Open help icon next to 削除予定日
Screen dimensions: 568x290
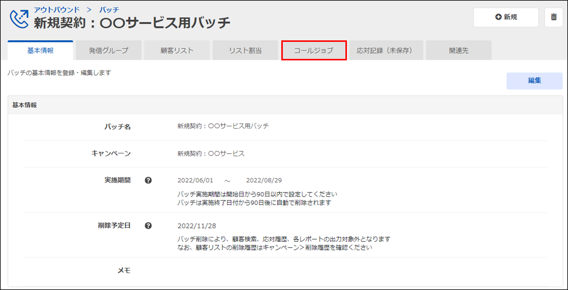point(148,226)
